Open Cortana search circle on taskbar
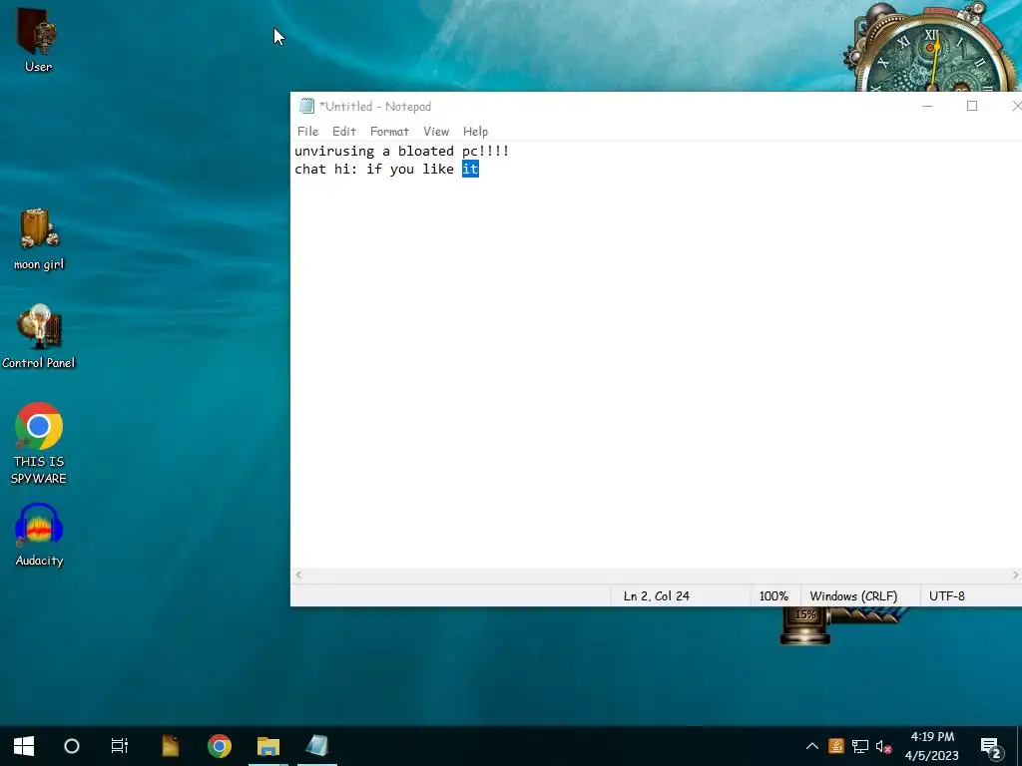This screenshot has height=766, width=1022. [x=72, y=746]
